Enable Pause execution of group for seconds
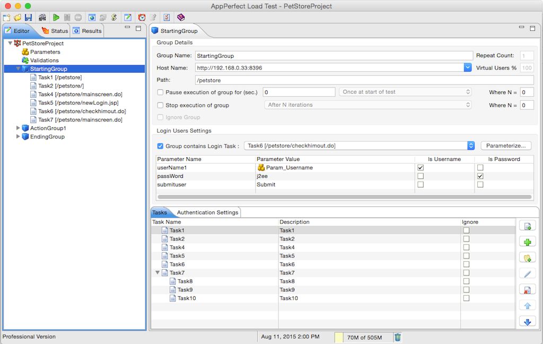The image size is (543, 344). (160, 92)
